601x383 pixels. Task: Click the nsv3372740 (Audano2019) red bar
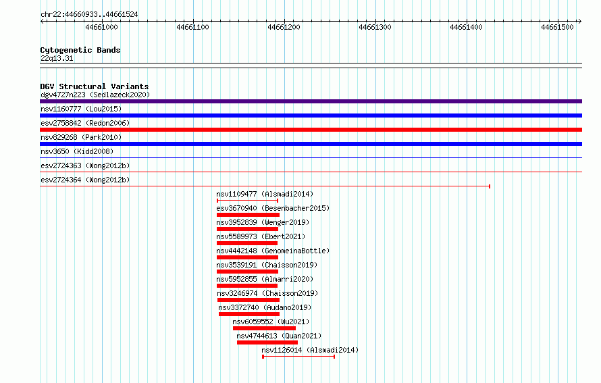[249, 314]
